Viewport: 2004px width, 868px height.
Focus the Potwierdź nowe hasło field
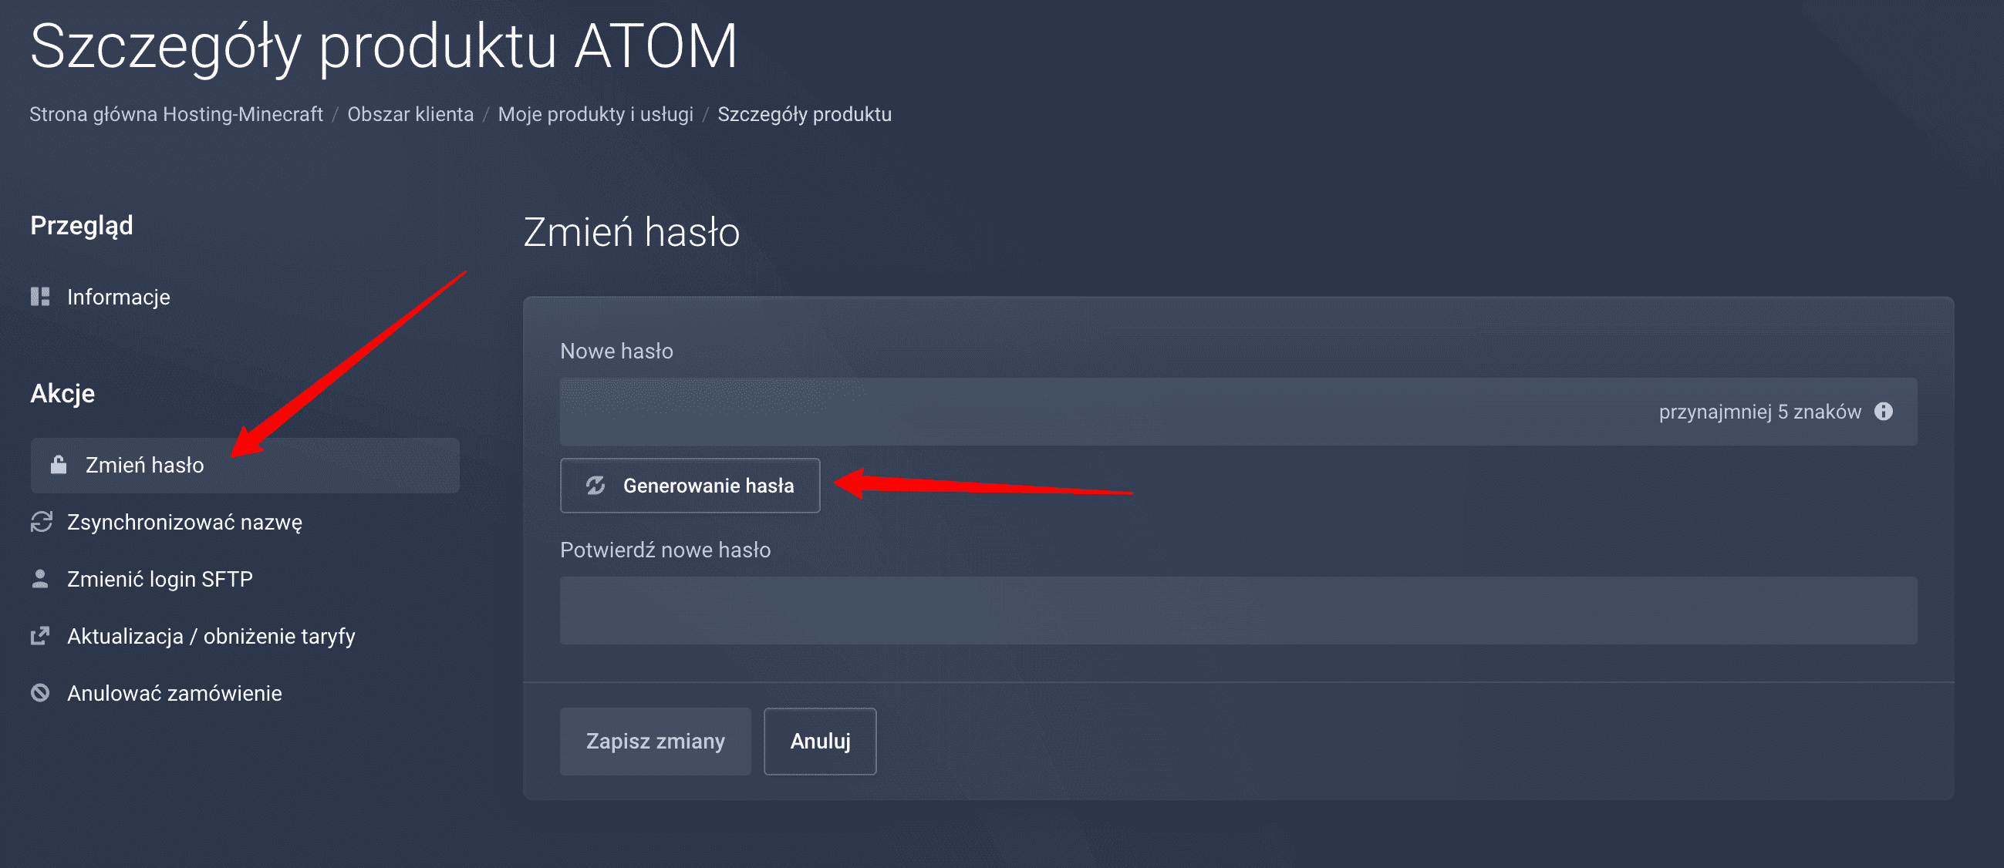[x=1239, y=611]
